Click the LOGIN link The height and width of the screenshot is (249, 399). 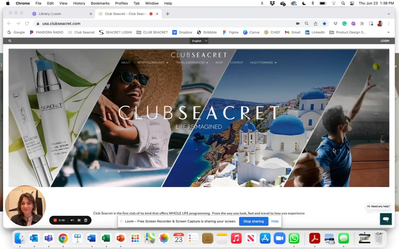(x=385, y=41)
